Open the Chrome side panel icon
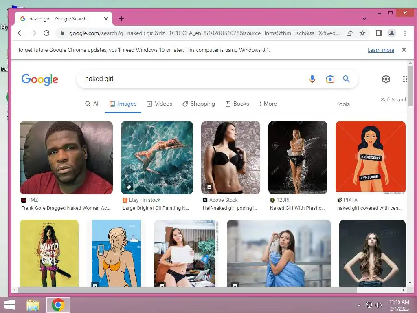Viewport: 417px width, 313px height. pos(379,33)
